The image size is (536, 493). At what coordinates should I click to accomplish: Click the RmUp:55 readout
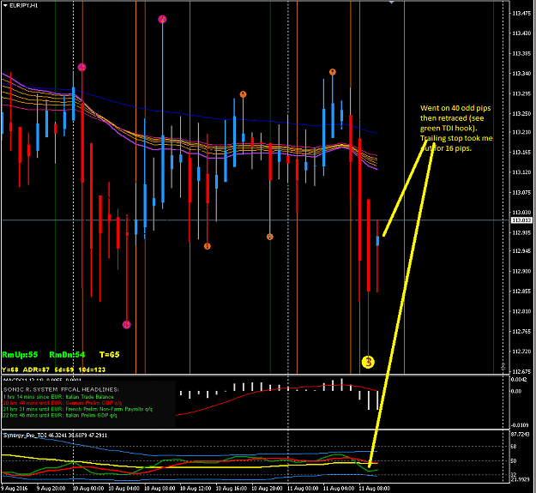20,355
